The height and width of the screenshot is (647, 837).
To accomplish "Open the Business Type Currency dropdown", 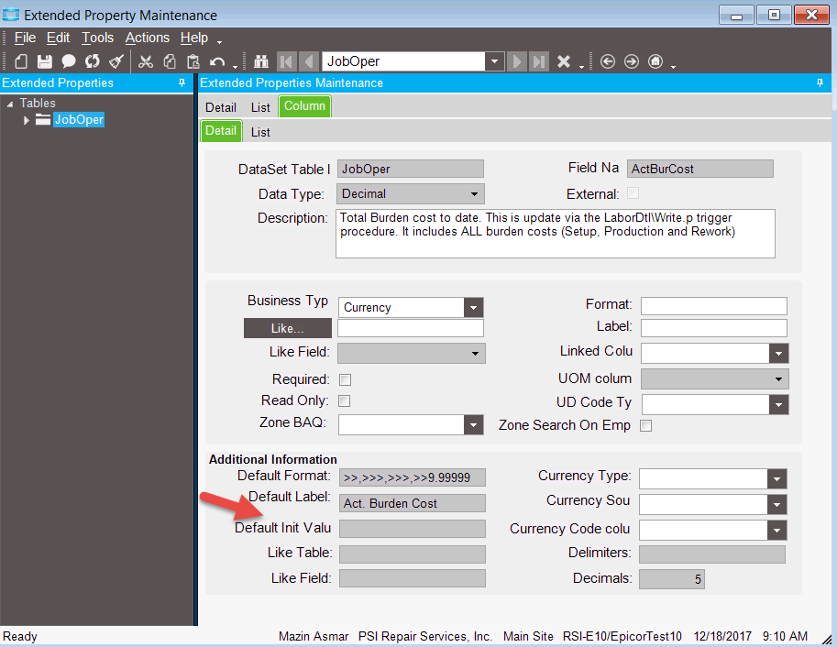I will point(473,308).
